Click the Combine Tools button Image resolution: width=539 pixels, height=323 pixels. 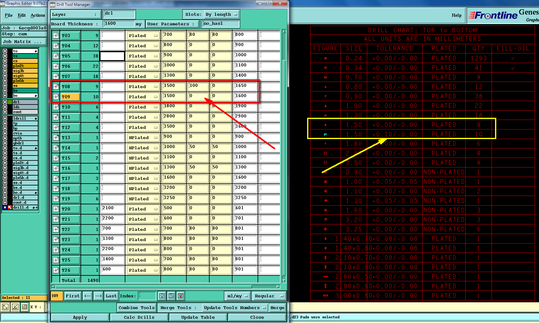pos(137,308)
